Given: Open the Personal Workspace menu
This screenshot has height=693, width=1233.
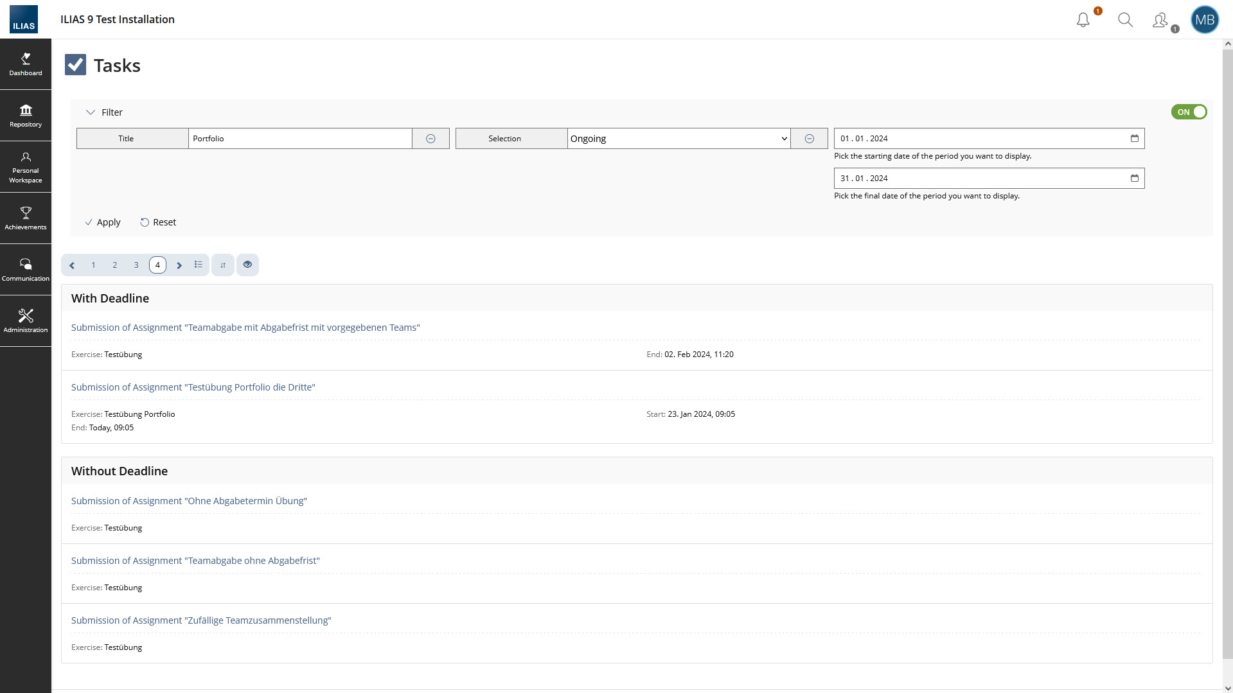Looking at the screenshot, I should coord(26,167).
